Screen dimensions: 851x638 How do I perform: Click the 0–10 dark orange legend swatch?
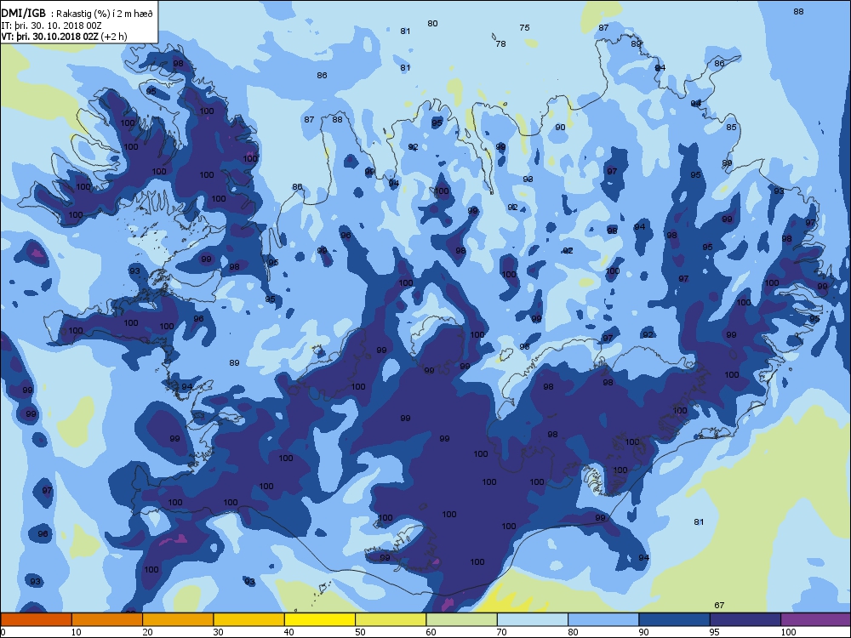pos(36,619)
